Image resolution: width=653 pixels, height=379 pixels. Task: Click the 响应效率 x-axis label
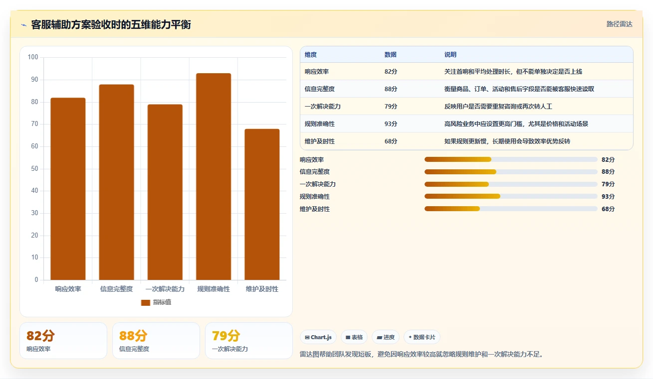click(68, 289)
